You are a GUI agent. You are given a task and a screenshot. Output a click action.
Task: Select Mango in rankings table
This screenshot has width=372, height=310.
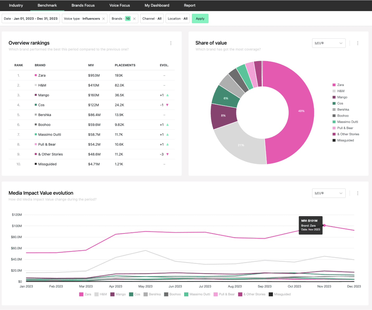click(92, 95)
